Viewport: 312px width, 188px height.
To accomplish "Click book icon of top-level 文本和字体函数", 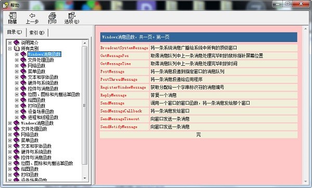I will (x=17, y=146).
